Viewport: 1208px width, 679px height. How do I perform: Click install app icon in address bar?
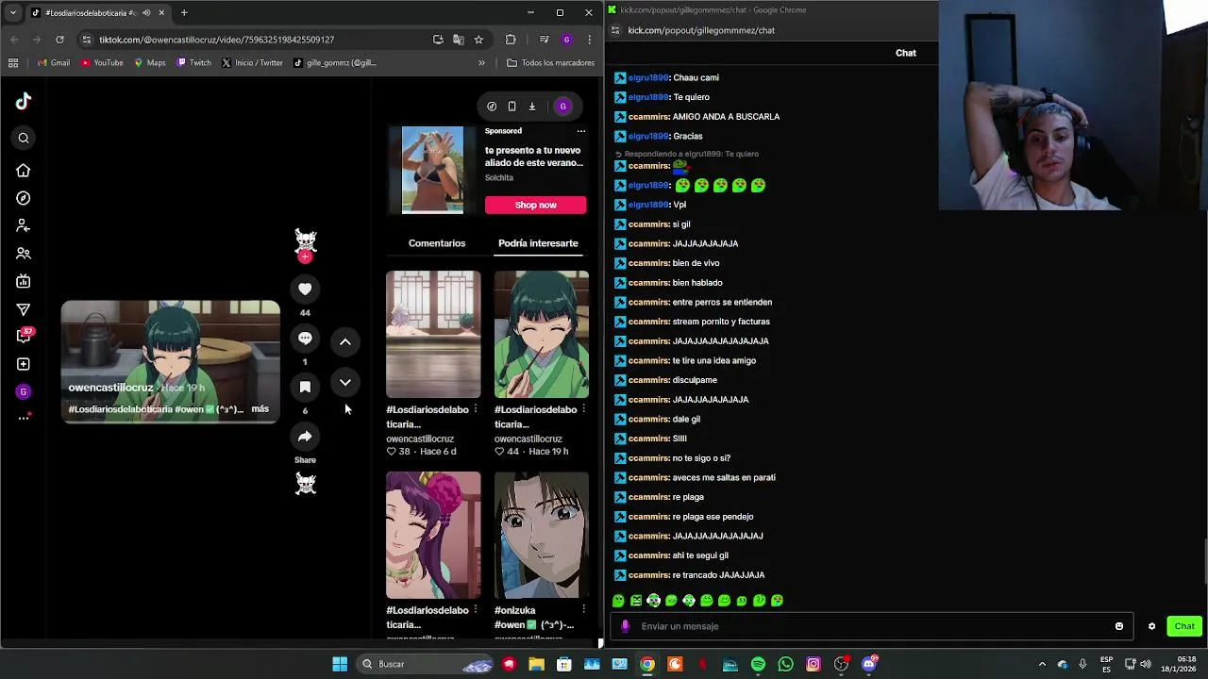click(x=438, y=40)
